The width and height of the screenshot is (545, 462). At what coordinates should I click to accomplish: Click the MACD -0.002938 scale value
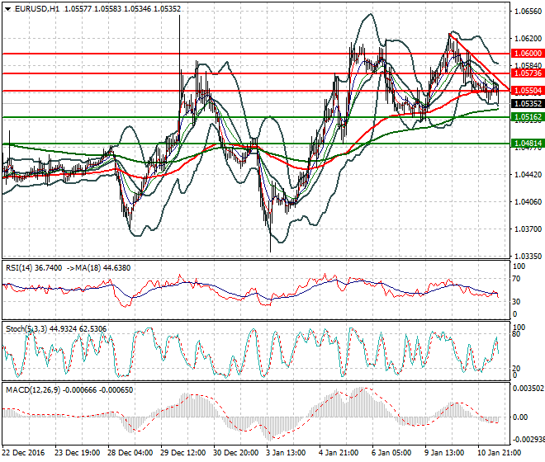(528, 440)
